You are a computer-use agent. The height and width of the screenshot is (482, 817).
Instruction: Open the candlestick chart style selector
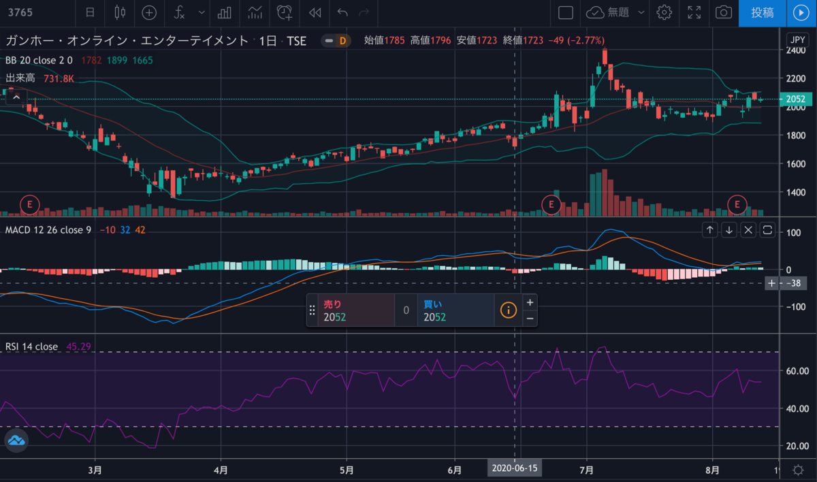(x=121, y=12)
